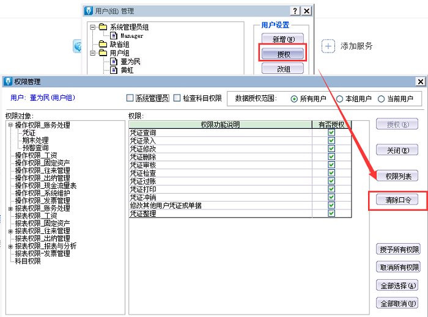Image resolution: width=428 pixels, height=317 pixels.
Task: Select the 本组用户 radio option
Action: tap(339, 98)
